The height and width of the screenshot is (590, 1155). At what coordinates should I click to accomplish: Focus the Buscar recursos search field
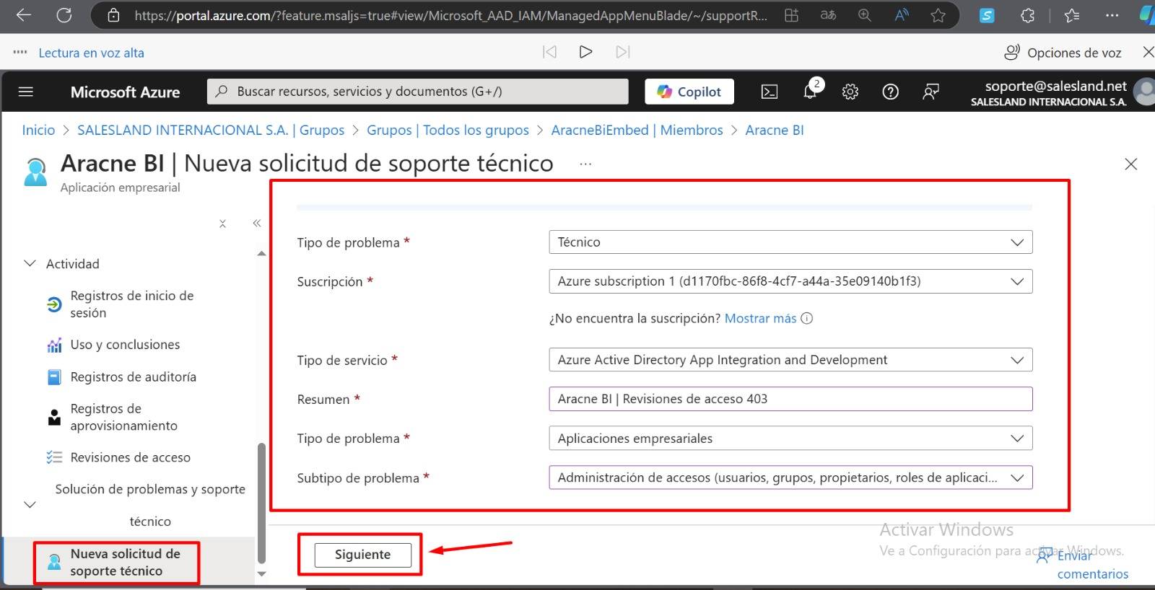418,92
